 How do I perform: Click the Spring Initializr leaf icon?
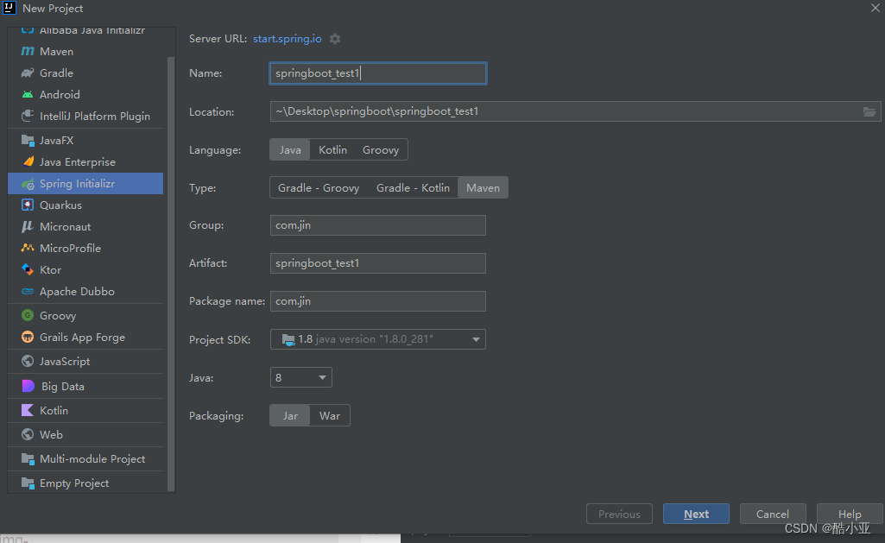(x=27, y=183)
